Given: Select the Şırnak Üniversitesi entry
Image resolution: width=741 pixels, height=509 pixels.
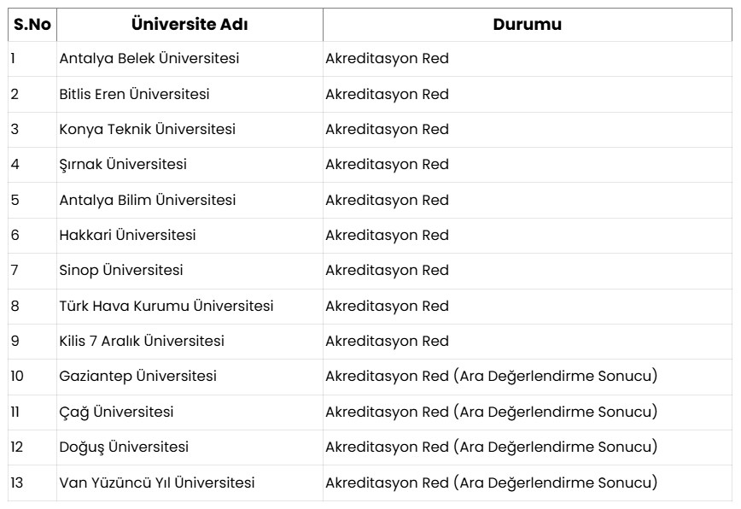Looking at the screenshot, I should pyautogui.click(x=123, y=164).
